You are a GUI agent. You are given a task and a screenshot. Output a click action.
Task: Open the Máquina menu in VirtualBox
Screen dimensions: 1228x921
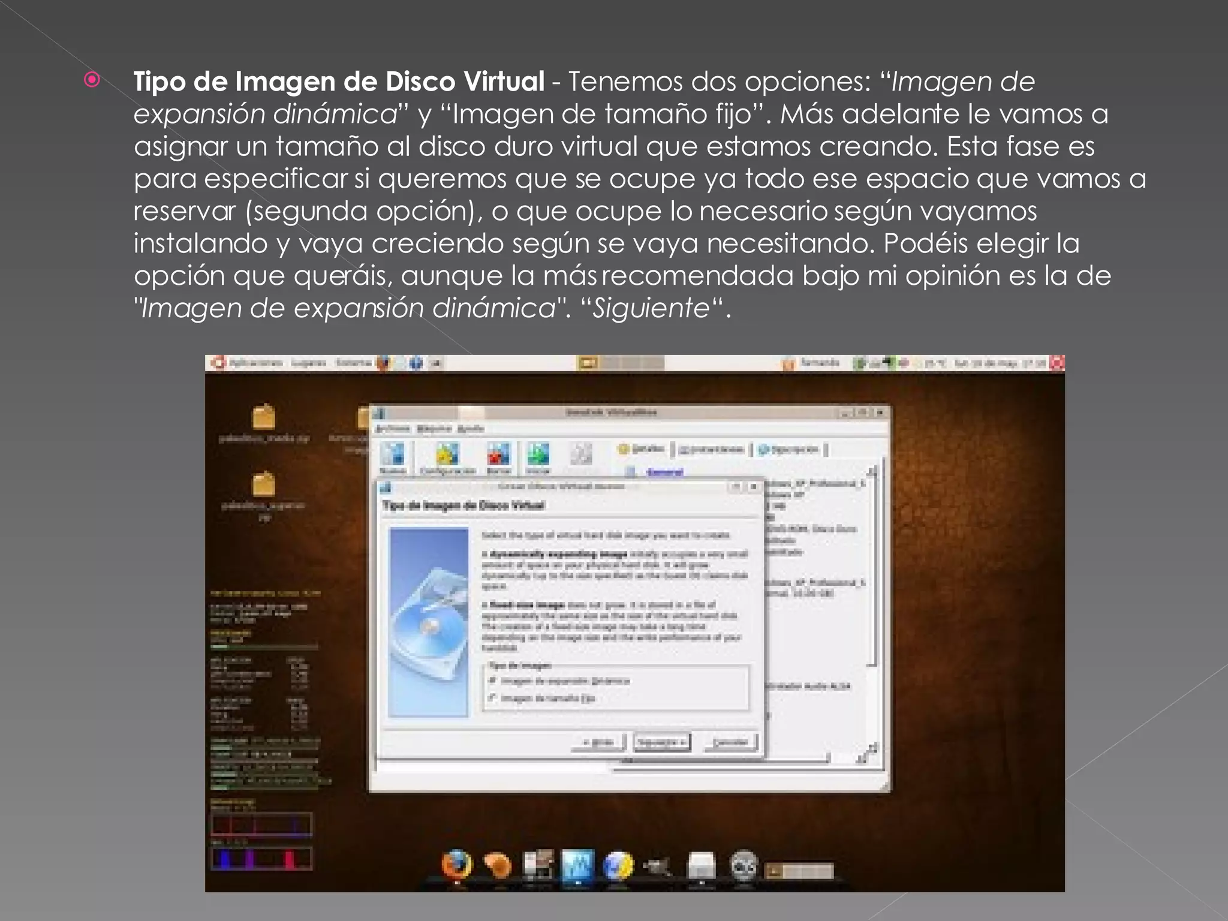click(x=434, y=428)
